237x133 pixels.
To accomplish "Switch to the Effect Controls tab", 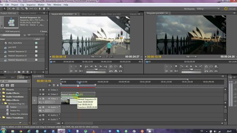I will [x=89, y=14].
